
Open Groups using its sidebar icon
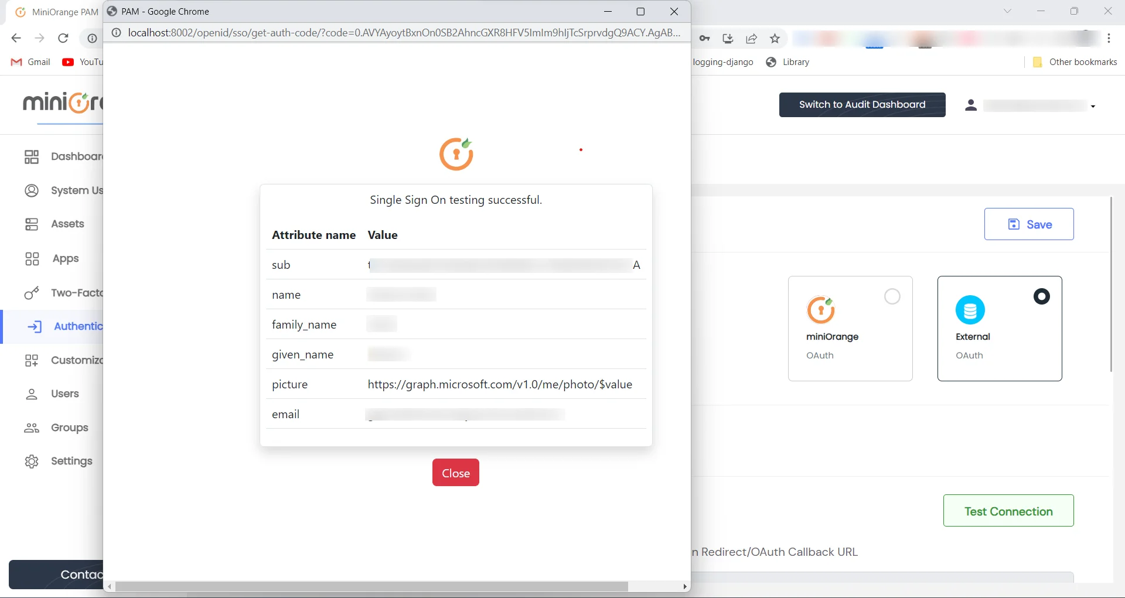[32, 428]
